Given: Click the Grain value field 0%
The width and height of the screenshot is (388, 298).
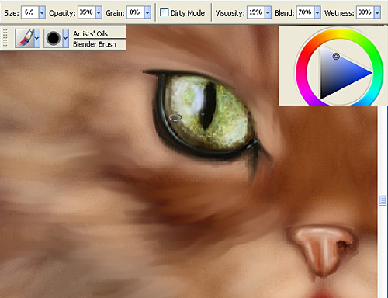Looking at the screenshot, I should [x=135, y=12].
